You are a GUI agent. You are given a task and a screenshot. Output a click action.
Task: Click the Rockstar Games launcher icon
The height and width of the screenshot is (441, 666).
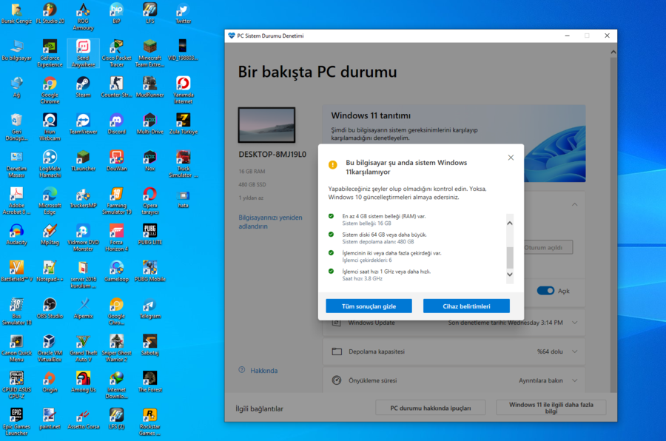tap(150, 423)
